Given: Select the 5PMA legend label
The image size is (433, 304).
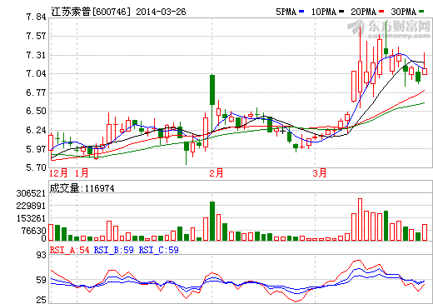Looking at the screenshot, I should [286, 12].
